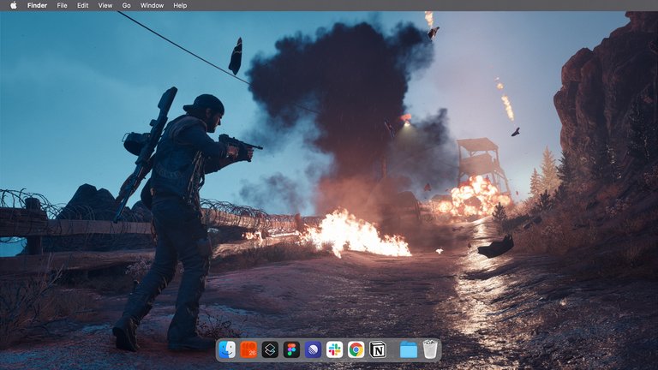Launch Notion from the dock

coord(377,349)
